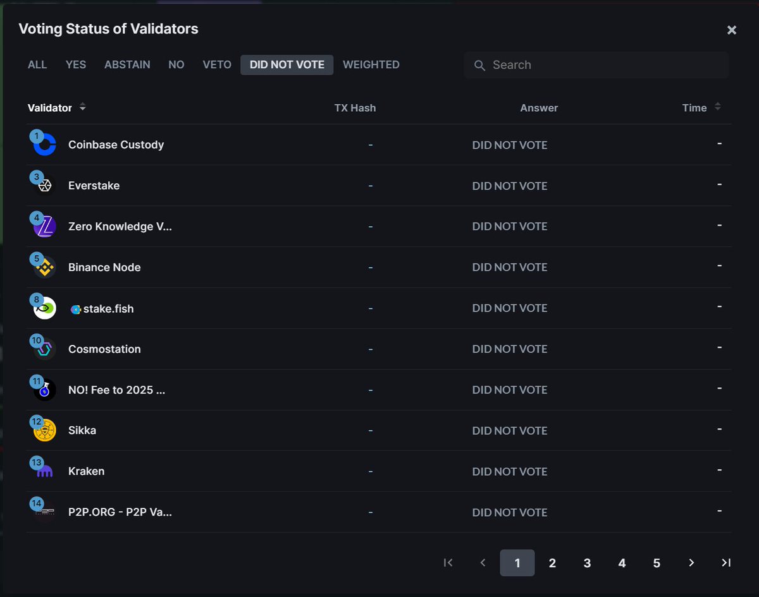The width and height of the screenshot is (759, 597).
Task: Click the Kraken validator logo
Action: [45, 471]
